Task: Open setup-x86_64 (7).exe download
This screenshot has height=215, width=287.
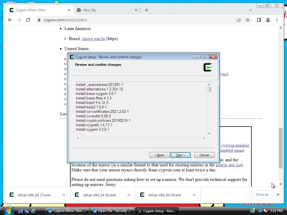Action: coord(34,195)
